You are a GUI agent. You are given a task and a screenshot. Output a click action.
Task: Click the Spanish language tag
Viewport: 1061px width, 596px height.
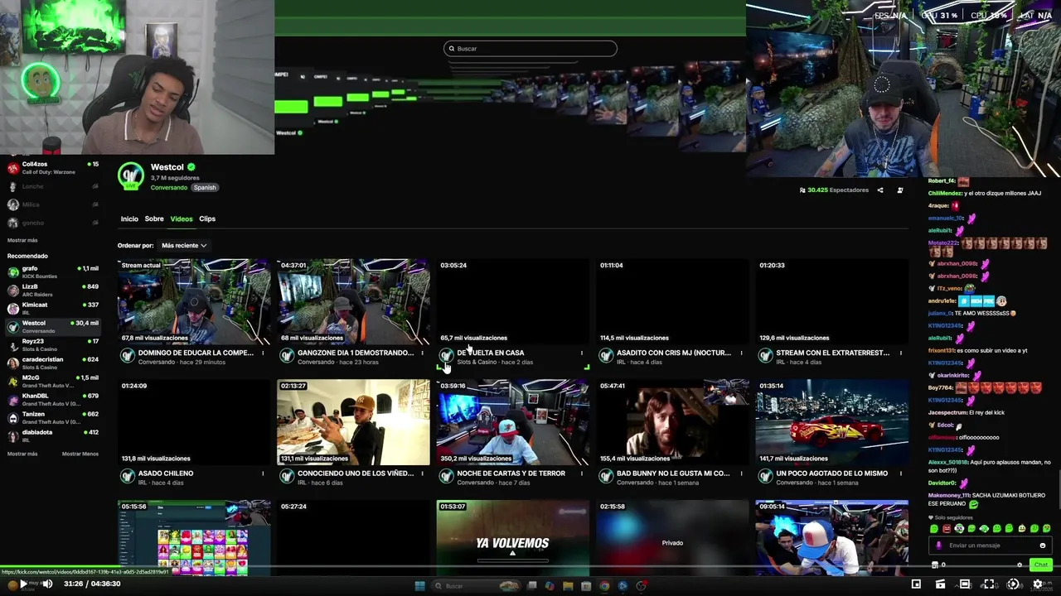pyautogui.click(x=205, y=188)
